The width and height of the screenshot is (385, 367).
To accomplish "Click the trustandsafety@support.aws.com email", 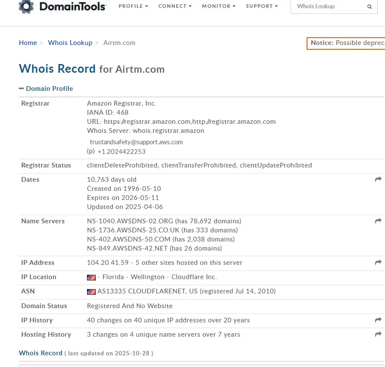I will [x=136, y=142].
